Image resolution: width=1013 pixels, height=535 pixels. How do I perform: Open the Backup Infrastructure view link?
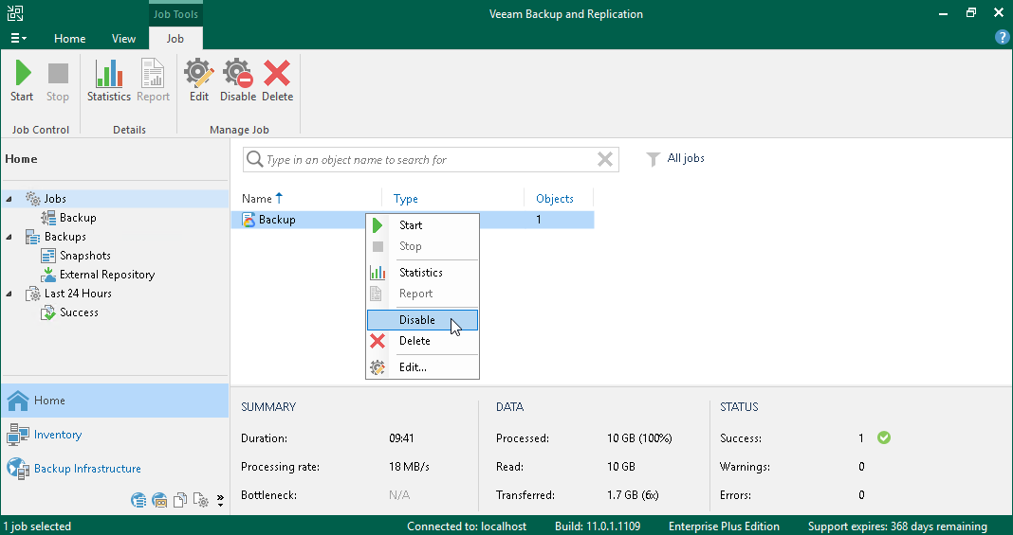click(x=87, y=468)
